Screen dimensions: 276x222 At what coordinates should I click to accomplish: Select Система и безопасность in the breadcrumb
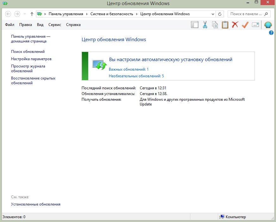point(112,14)
